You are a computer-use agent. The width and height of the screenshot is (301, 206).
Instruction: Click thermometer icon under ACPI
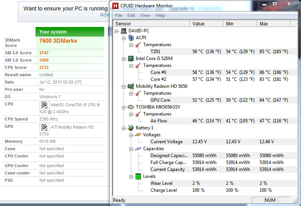coord(138,45)
